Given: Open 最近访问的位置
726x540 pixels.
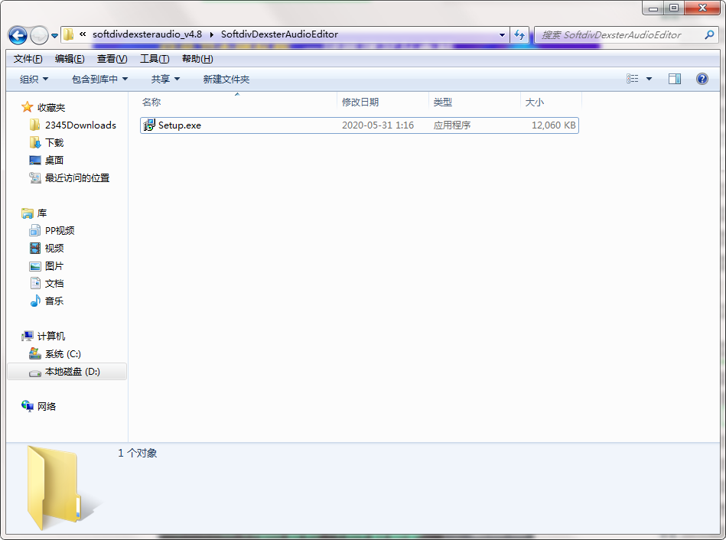Looking at the screenshot, I should click(x=77, y=178).
